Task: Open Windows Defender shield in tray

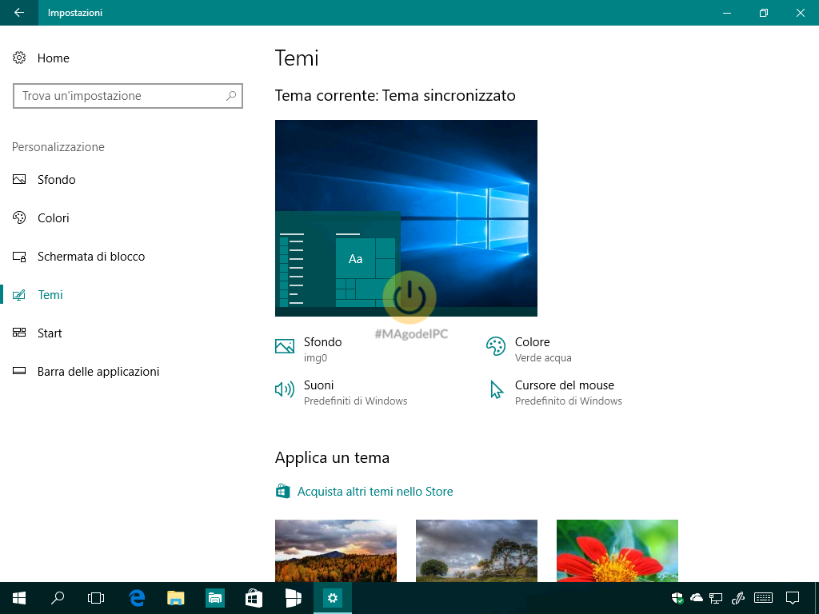Action: click(677, 598)
